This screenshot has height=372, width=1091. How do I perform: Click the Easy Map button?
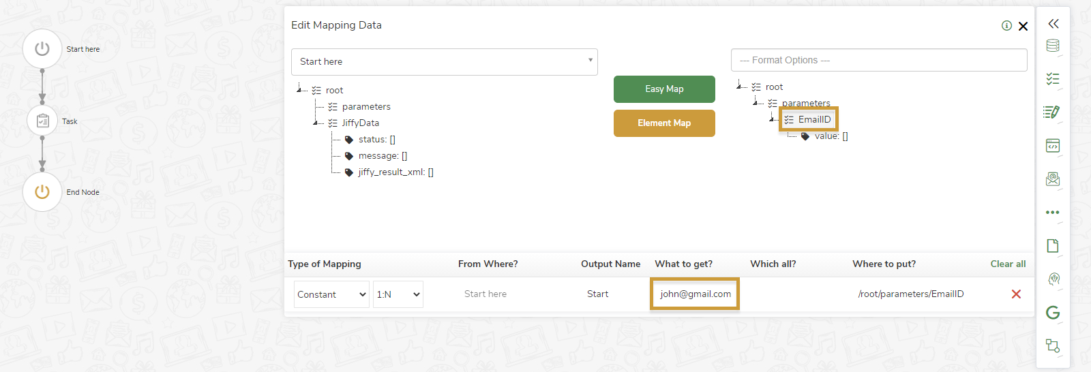pyautogui.click(x=664, y=89)
